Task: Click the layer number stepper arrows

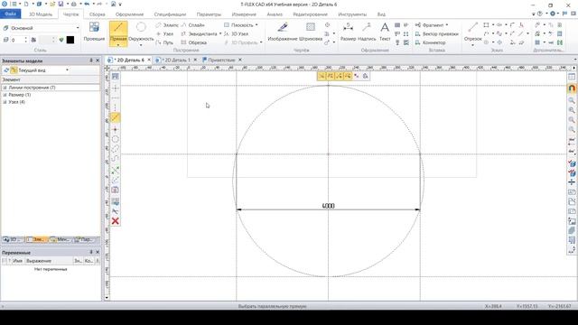Action: pos(26,40)
